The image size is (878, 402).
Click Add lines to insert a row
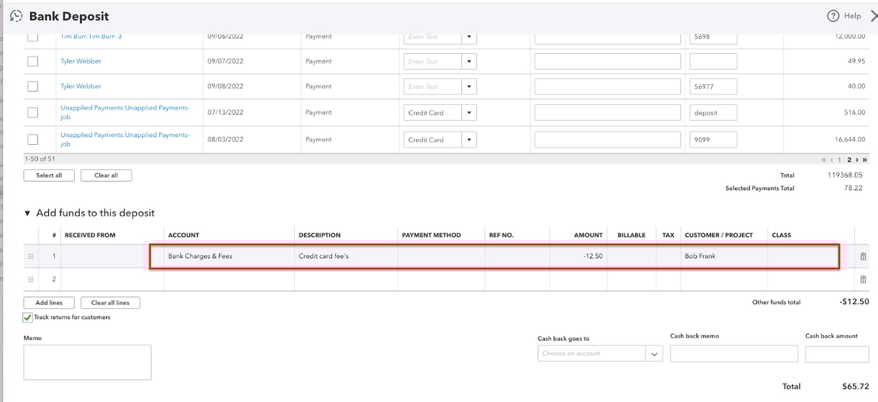coord(48,302)
